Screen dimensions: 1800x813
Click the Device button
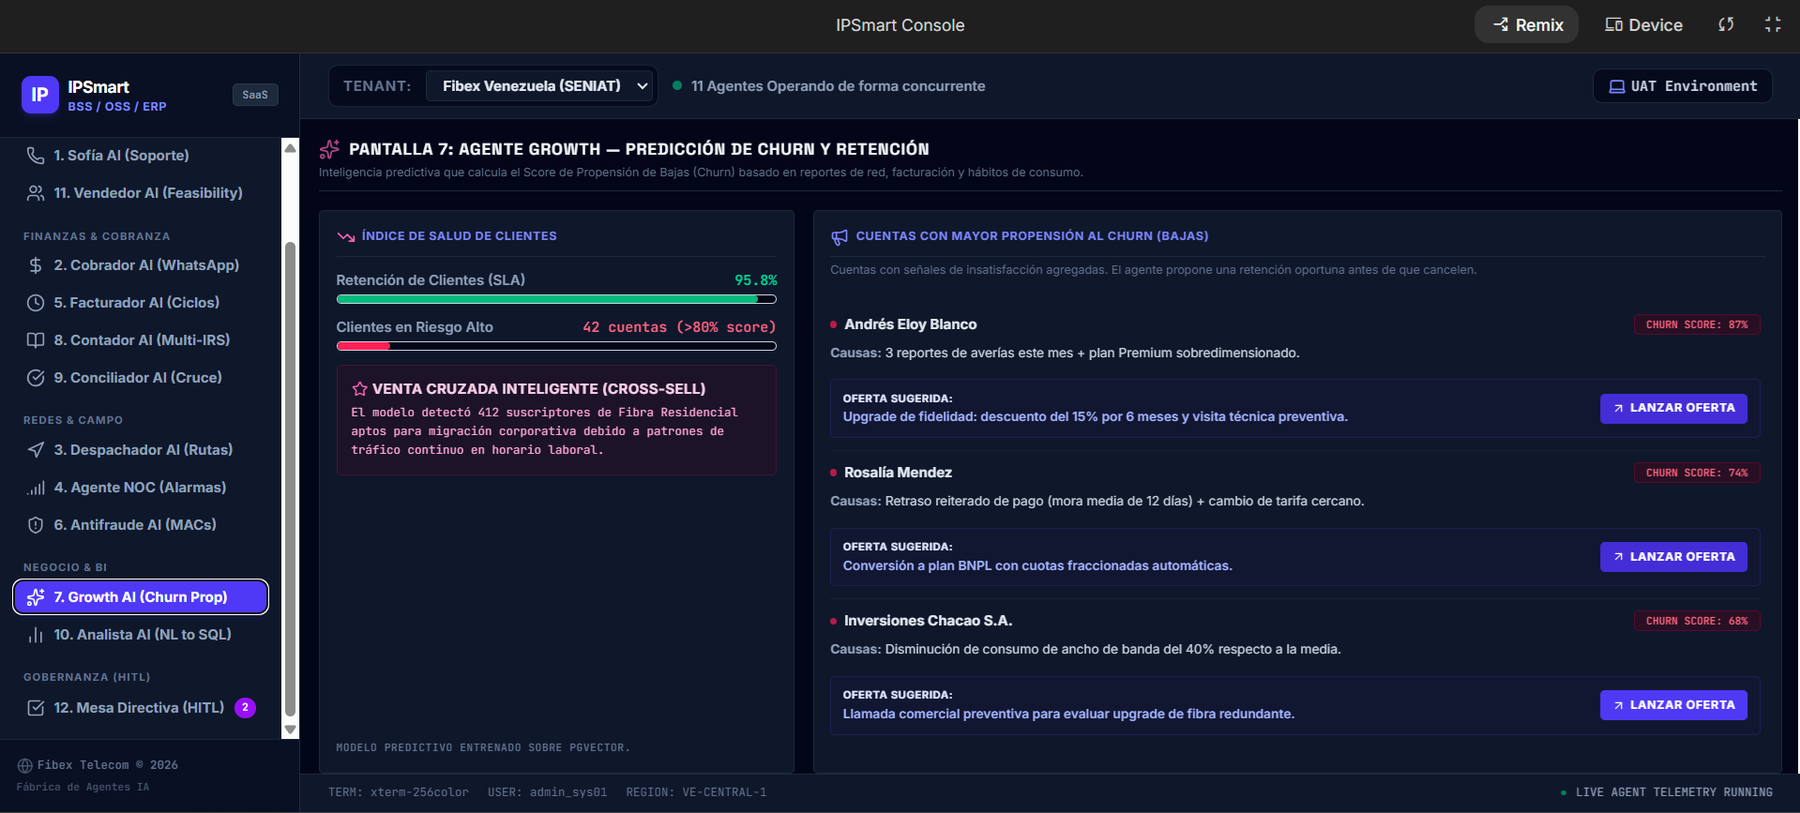[1643, 24]
